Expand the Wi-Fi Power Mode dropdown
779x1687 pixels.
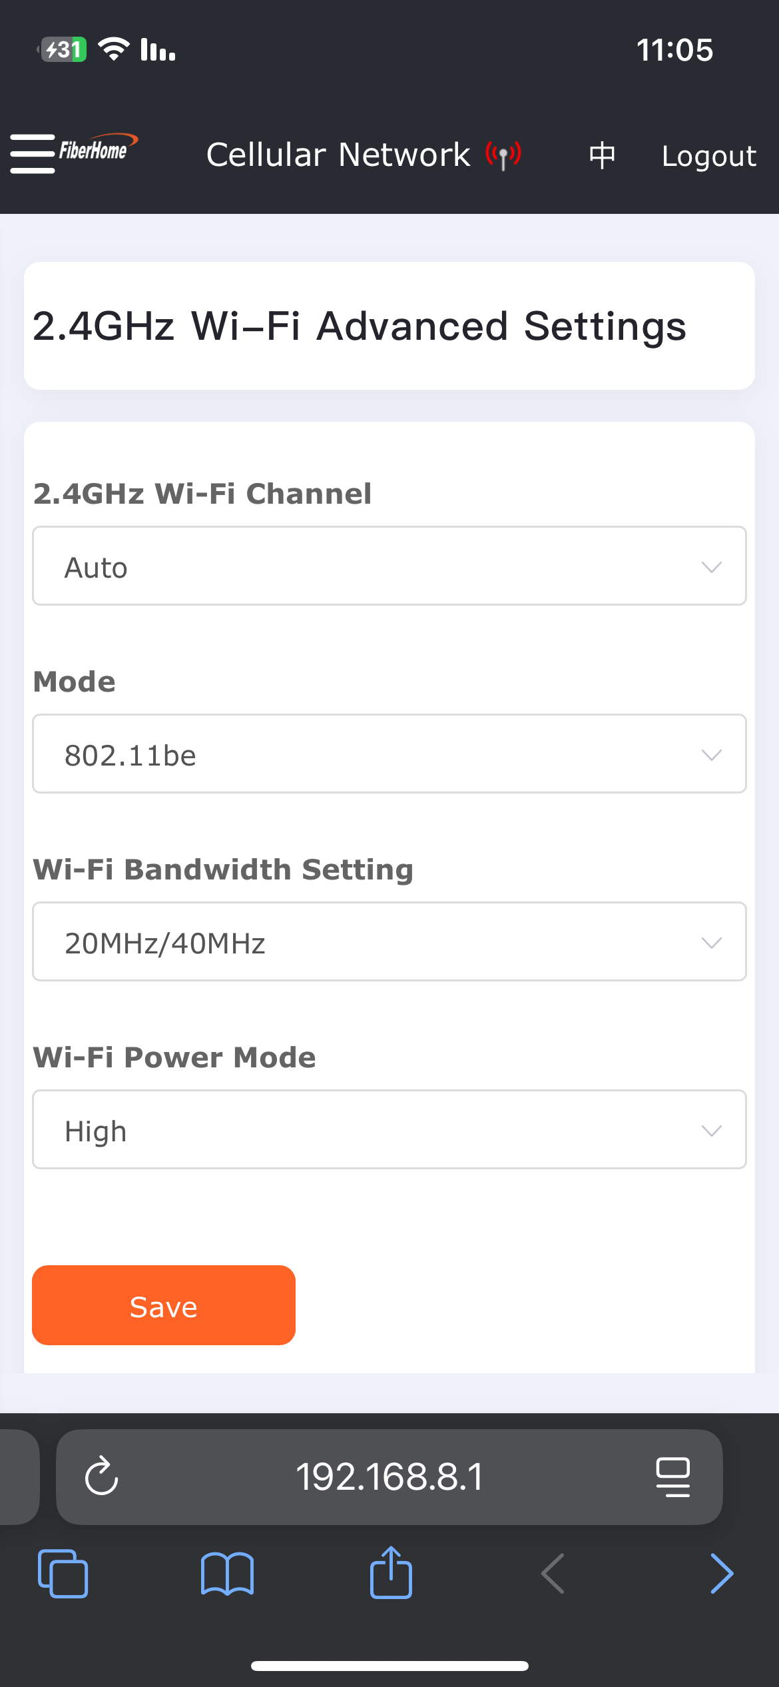pos(389,1130)
